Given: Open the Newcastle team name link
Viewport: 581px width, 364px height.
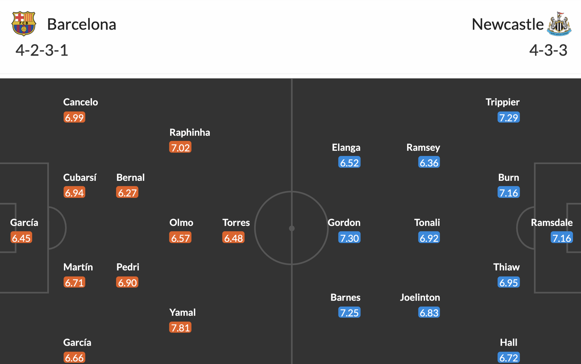Looking at the screenshot, I should 507,24.
